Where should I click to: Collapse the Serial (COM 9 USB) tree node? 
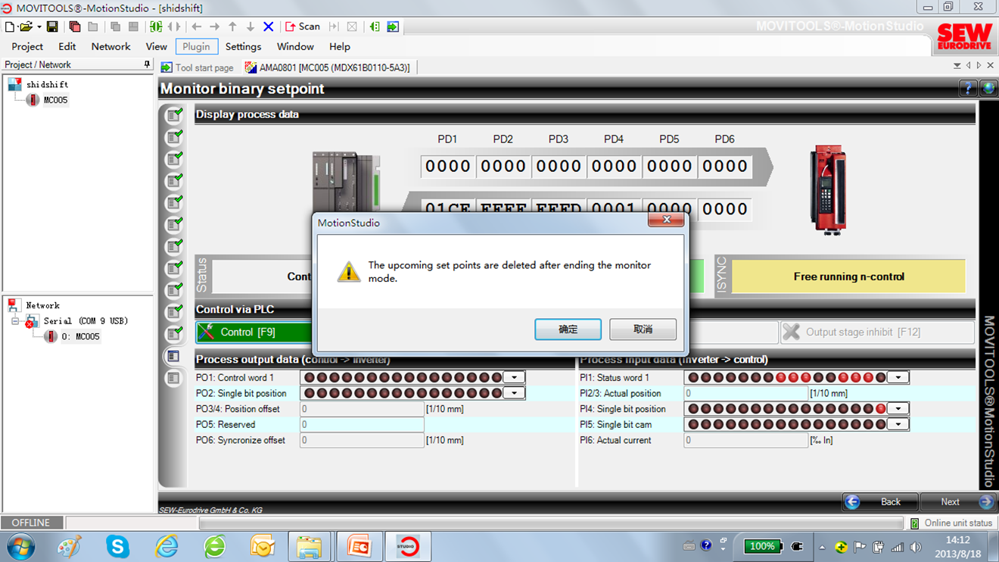pyautogui.click(x=15, y=321)
